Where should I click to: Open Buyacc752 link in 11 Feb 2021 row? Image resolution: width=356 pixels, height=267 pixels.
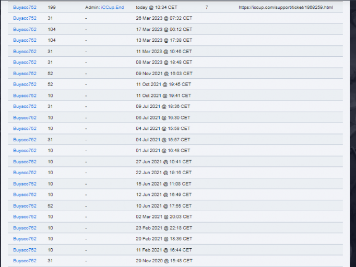tap(25, 250)
